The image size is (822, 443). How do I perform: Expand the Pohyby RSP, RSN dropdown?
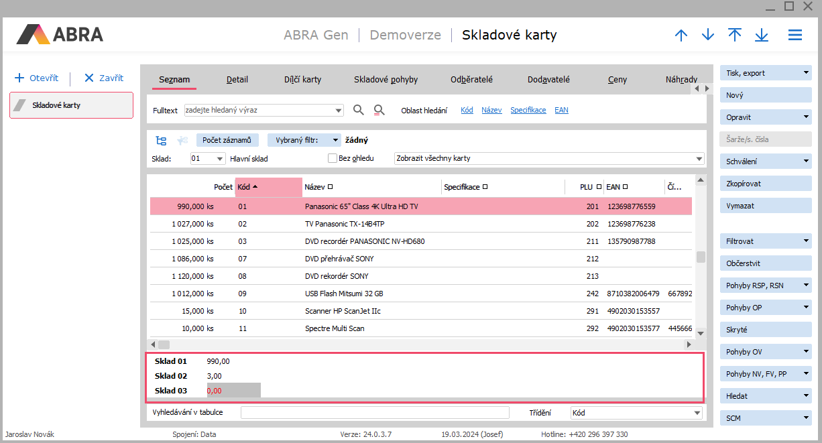(807, 286)
